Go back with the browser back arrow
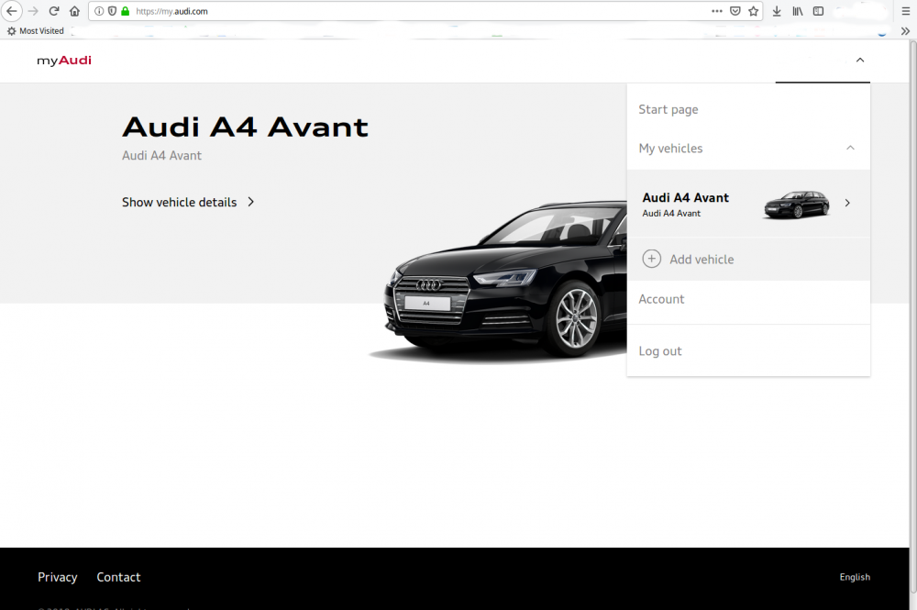 [x=12, y=11]
